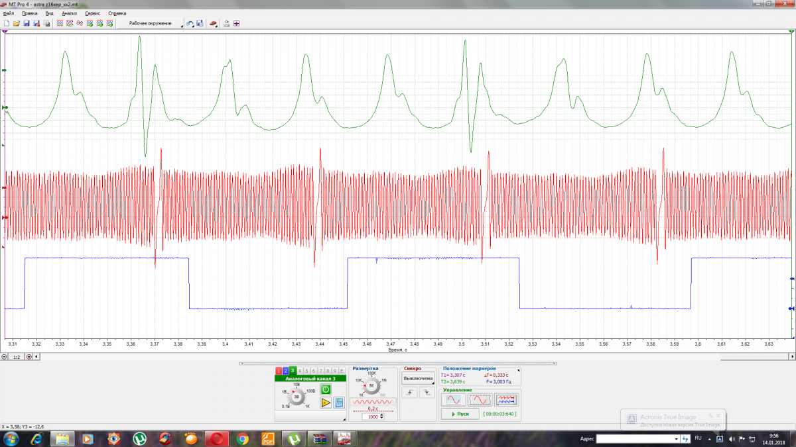Open the Анализ menu
Image resolution: width=796 pixels, height=447 pixels.
coord(69,13)
